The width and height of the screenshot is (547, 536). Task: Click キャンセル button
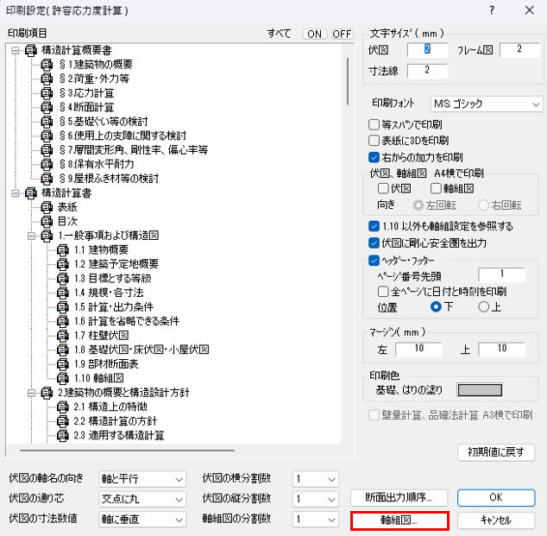click(x=496, y=520)
